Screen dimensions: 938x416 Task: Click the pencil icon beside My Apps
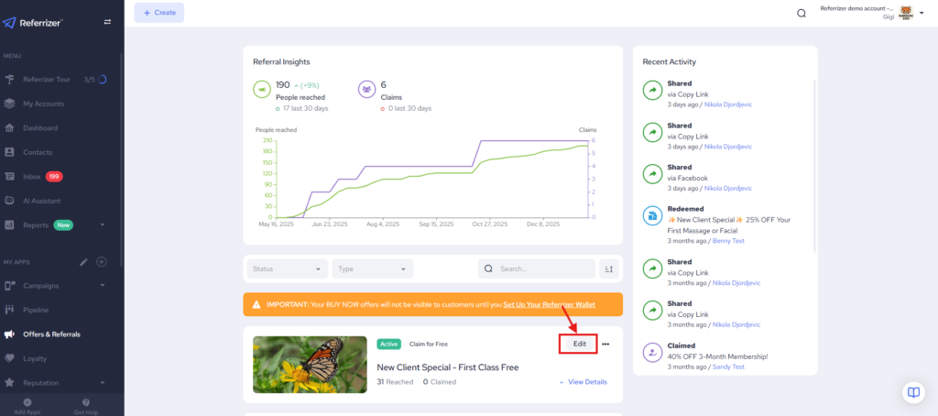click(x=83, y=262)
